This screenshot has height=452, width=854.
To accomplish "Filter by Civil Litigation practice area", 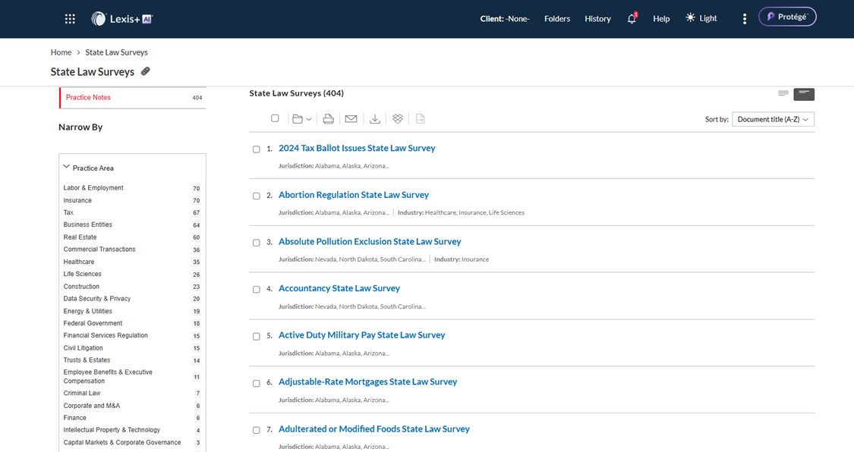I will 83,348.
